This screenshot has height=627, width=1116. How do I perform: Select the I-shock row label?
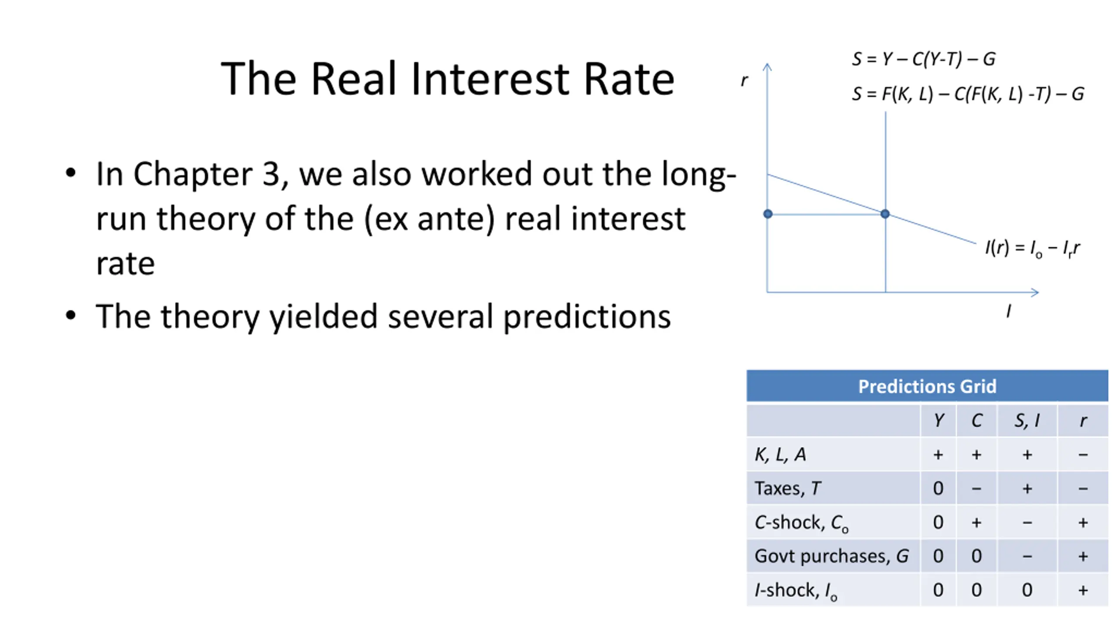tap(796, 590)
